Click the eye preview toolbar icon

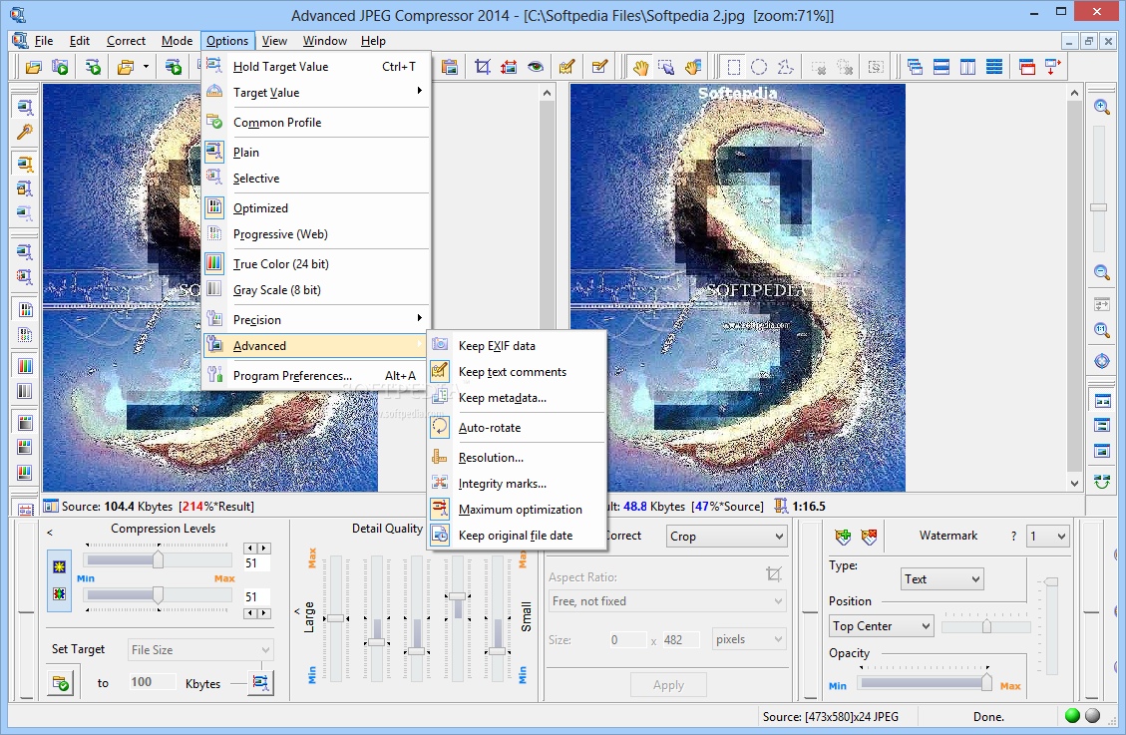pyautogui.click(x=536, y=68)
